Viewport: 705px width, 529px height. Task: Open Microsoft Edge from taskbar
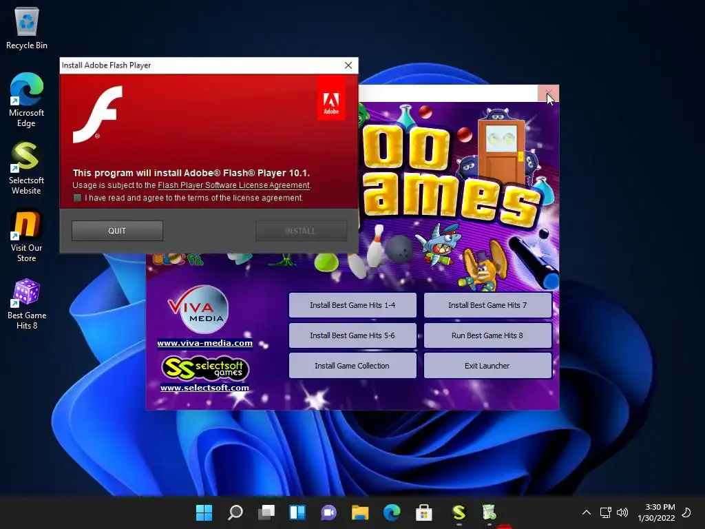(392, 512)
